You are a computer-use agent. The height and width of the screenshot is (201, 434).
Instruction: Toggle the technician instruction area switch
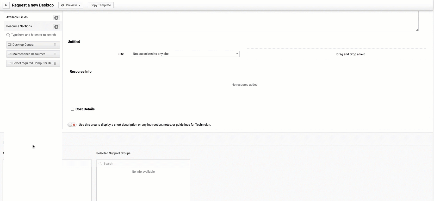pyautogui.click(x=72, y=125)
